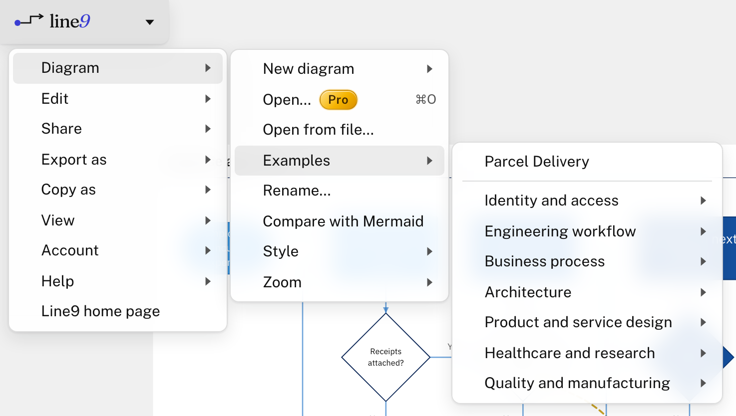Select Open from file...
Screen dimensions: 736x416
coord(340,130)
